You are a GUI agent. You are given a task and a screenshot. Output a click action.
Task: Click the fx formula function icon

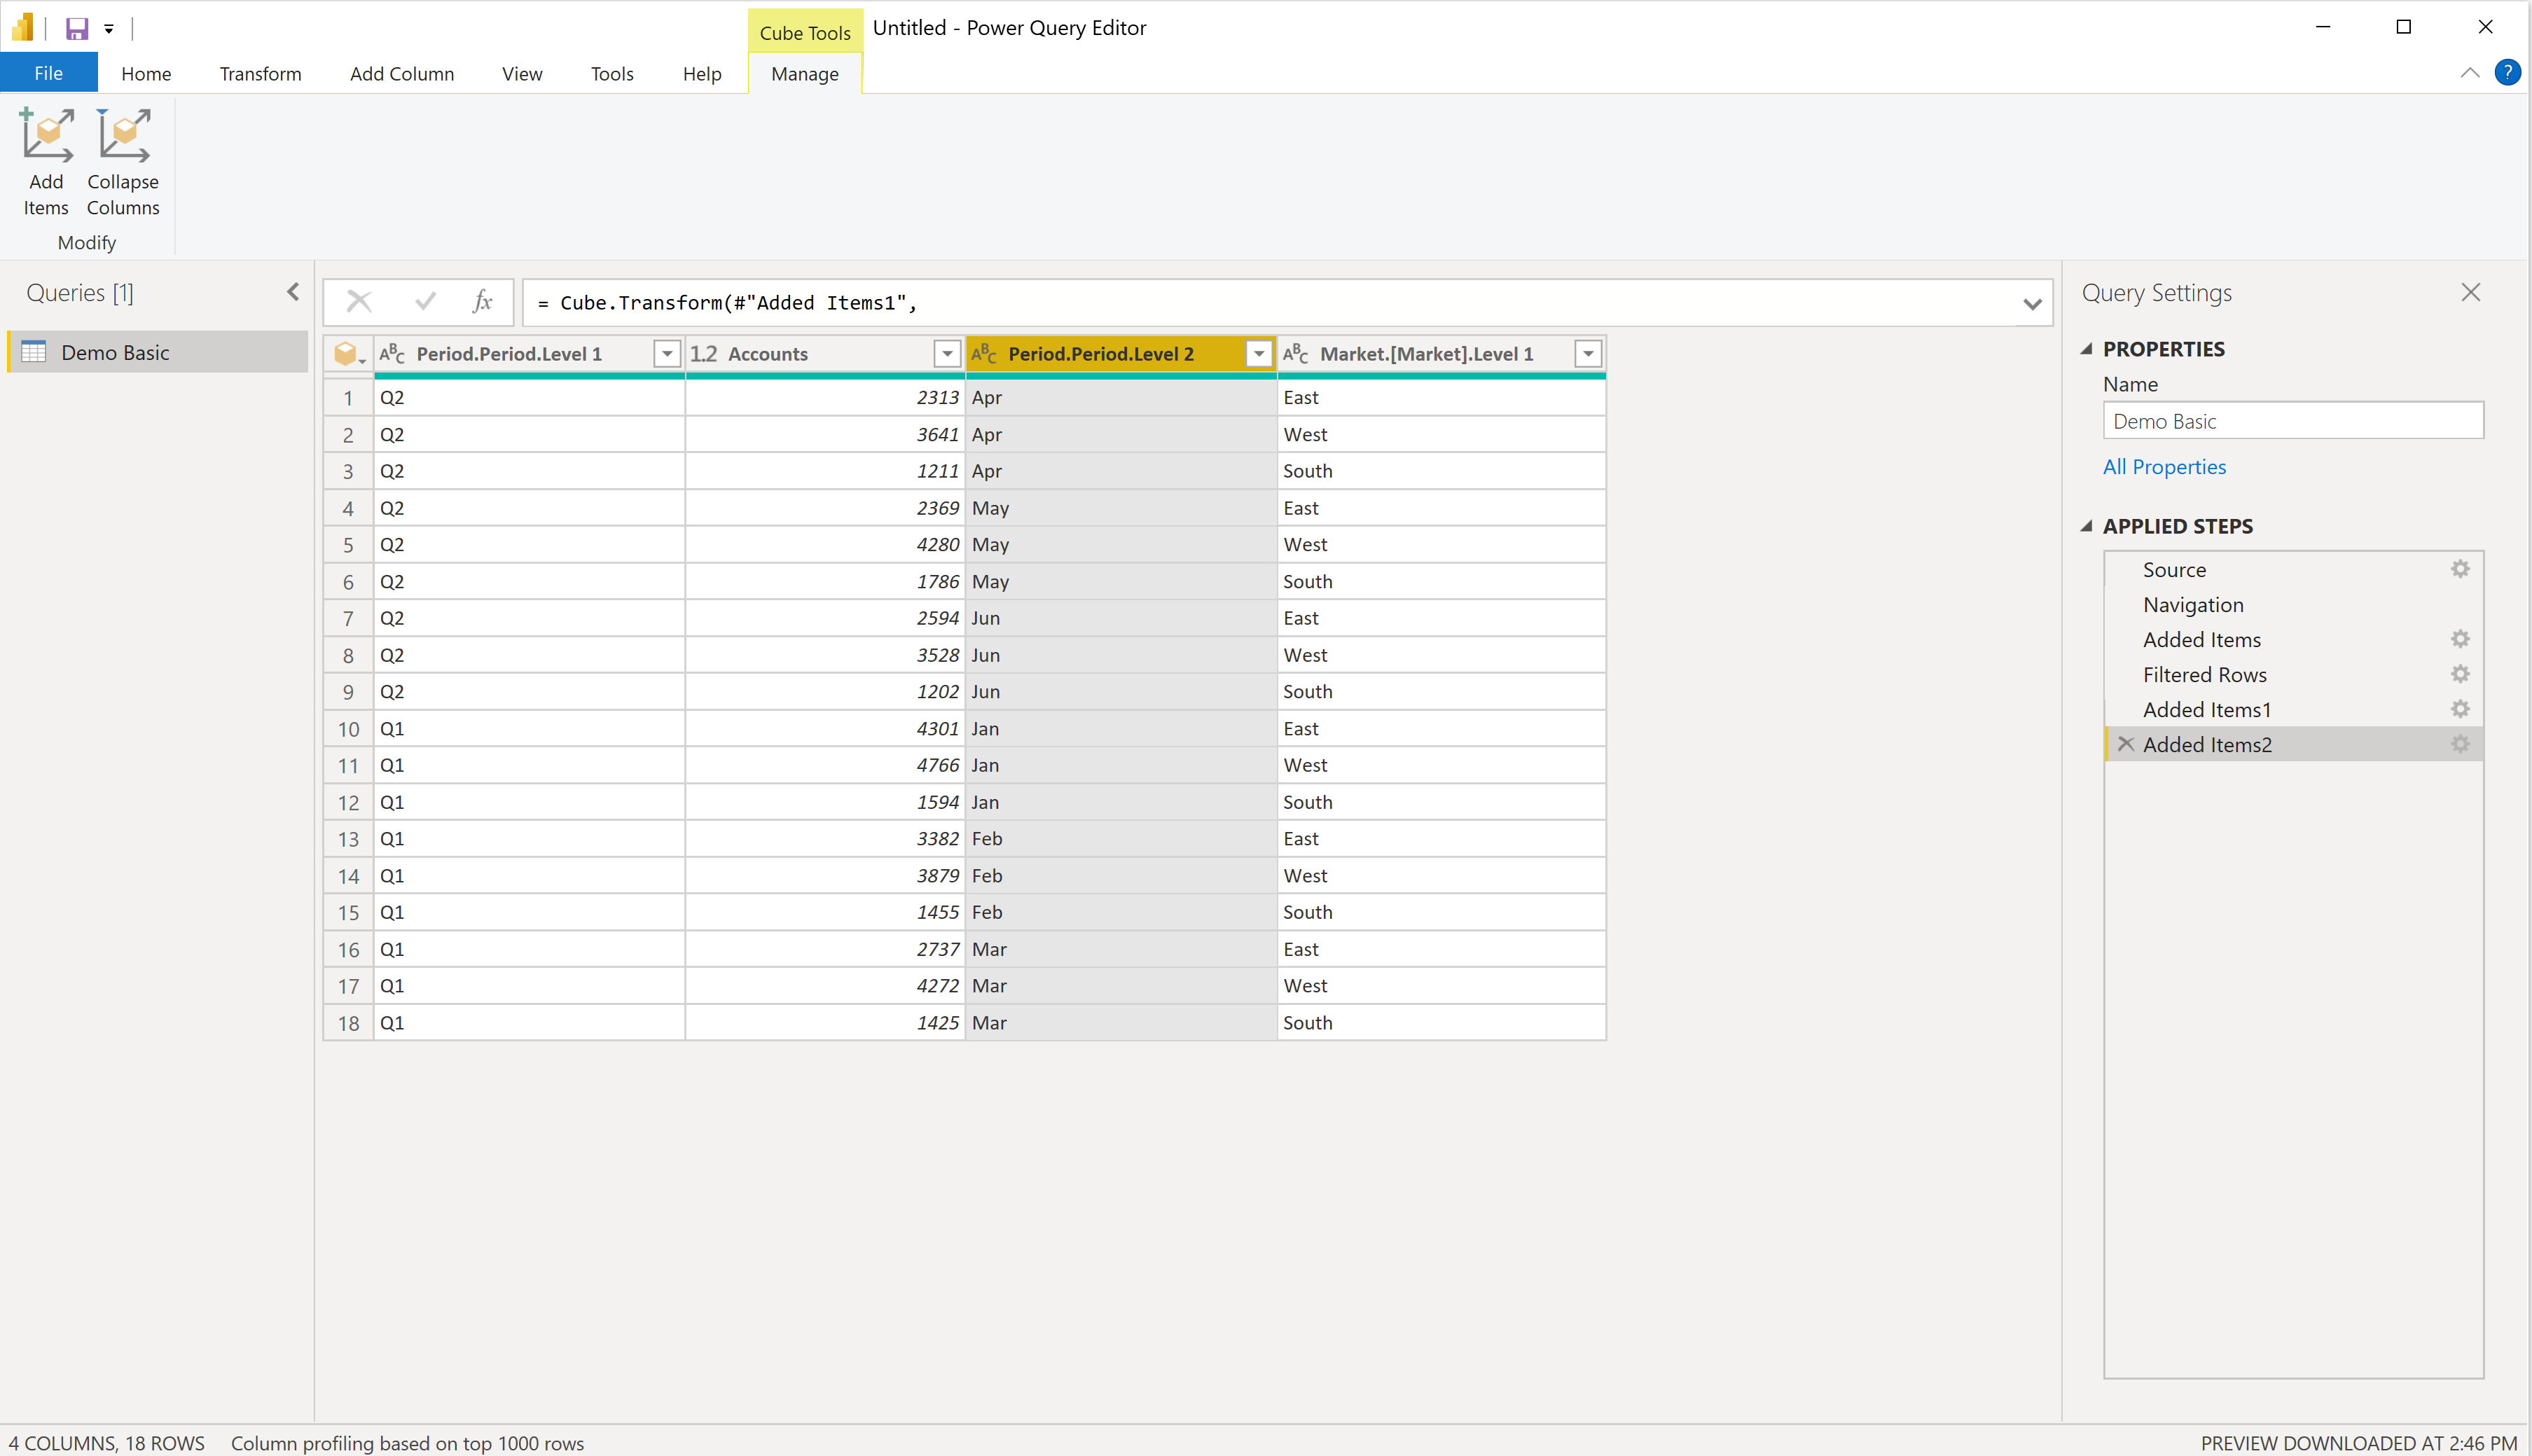482,301
